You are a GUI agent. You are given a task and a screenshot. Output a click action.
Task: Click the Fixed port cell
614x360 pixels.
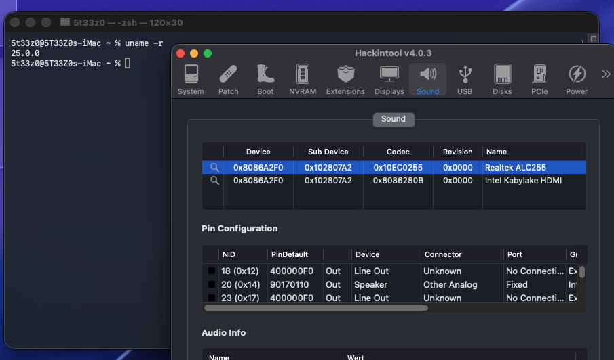pyautogui.click(x=516, y=284)
